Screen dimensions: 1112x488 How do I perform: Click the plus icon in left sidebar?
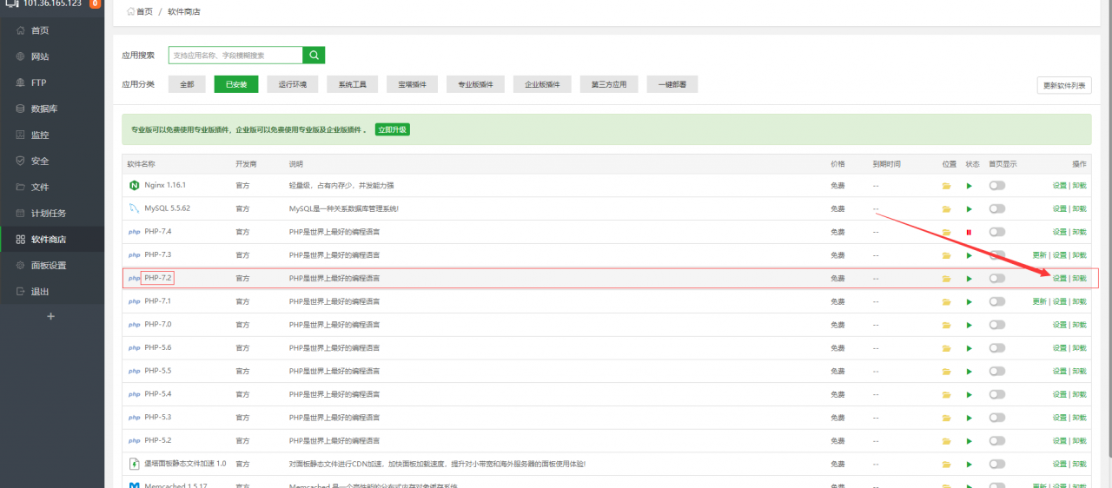point(50,317)
